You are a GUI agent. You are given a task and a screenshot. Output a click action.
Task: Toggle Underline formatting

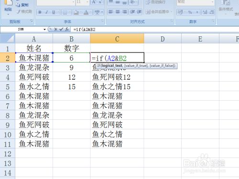(x=54, y=12)
